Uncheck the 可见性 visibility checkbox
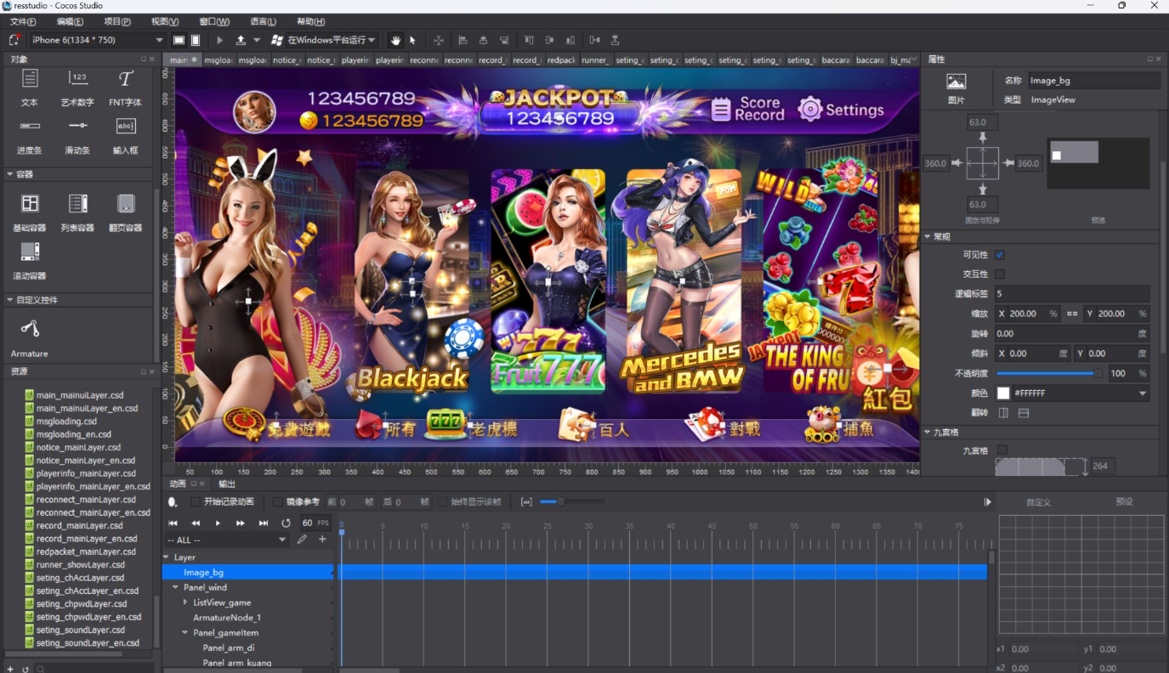Screen dimensions: 1169x673 (x=1000, y=255)
